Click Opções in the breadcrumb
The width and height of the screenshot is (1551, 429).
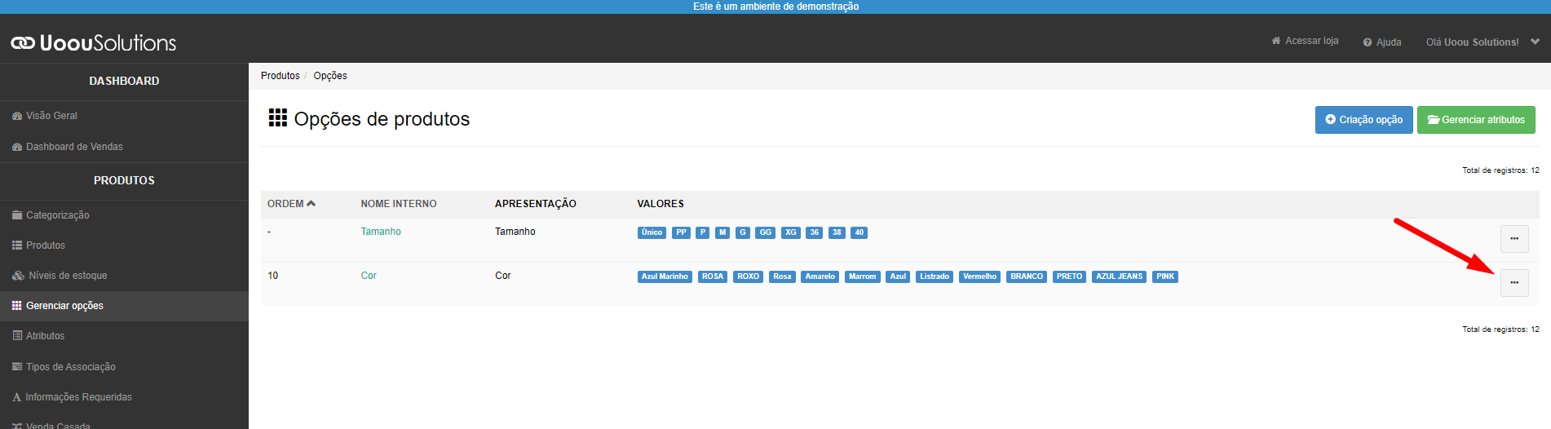coord(330,76)
